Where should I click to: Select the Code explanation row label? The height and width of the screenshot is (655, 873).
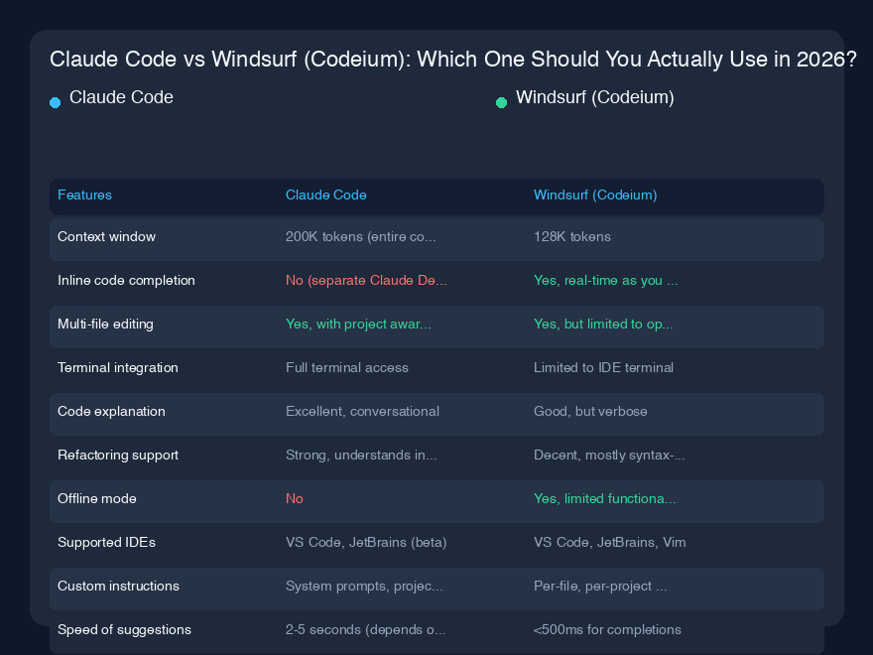(x=111, y=412)
